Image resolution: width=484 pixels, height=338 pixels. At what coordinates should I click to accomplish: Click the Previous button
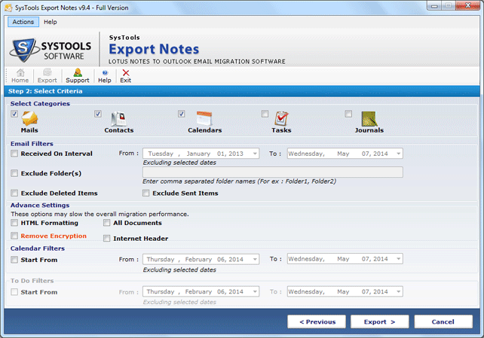tap(317, 321)
